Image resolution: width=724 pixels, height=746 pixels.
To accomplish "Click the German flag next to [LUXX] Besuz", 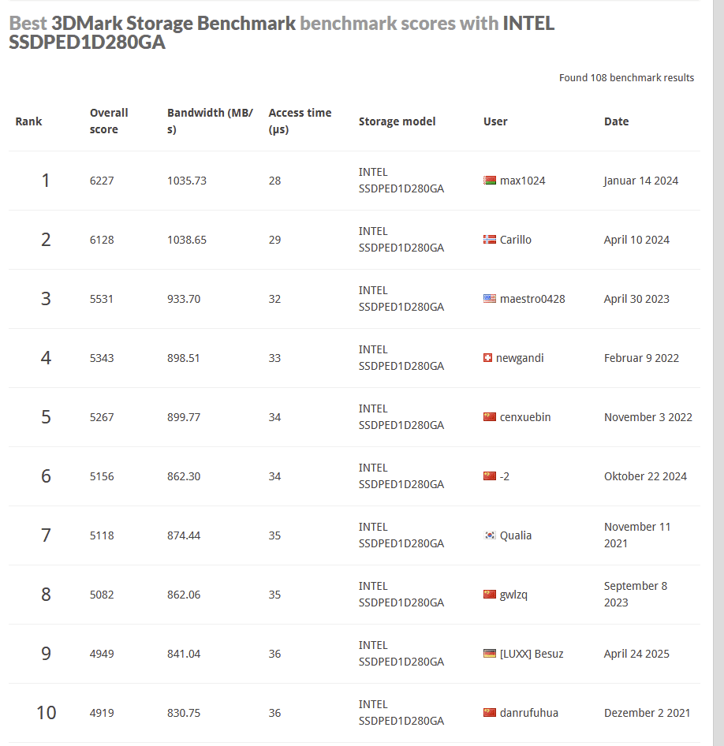I will coord(490,654).
